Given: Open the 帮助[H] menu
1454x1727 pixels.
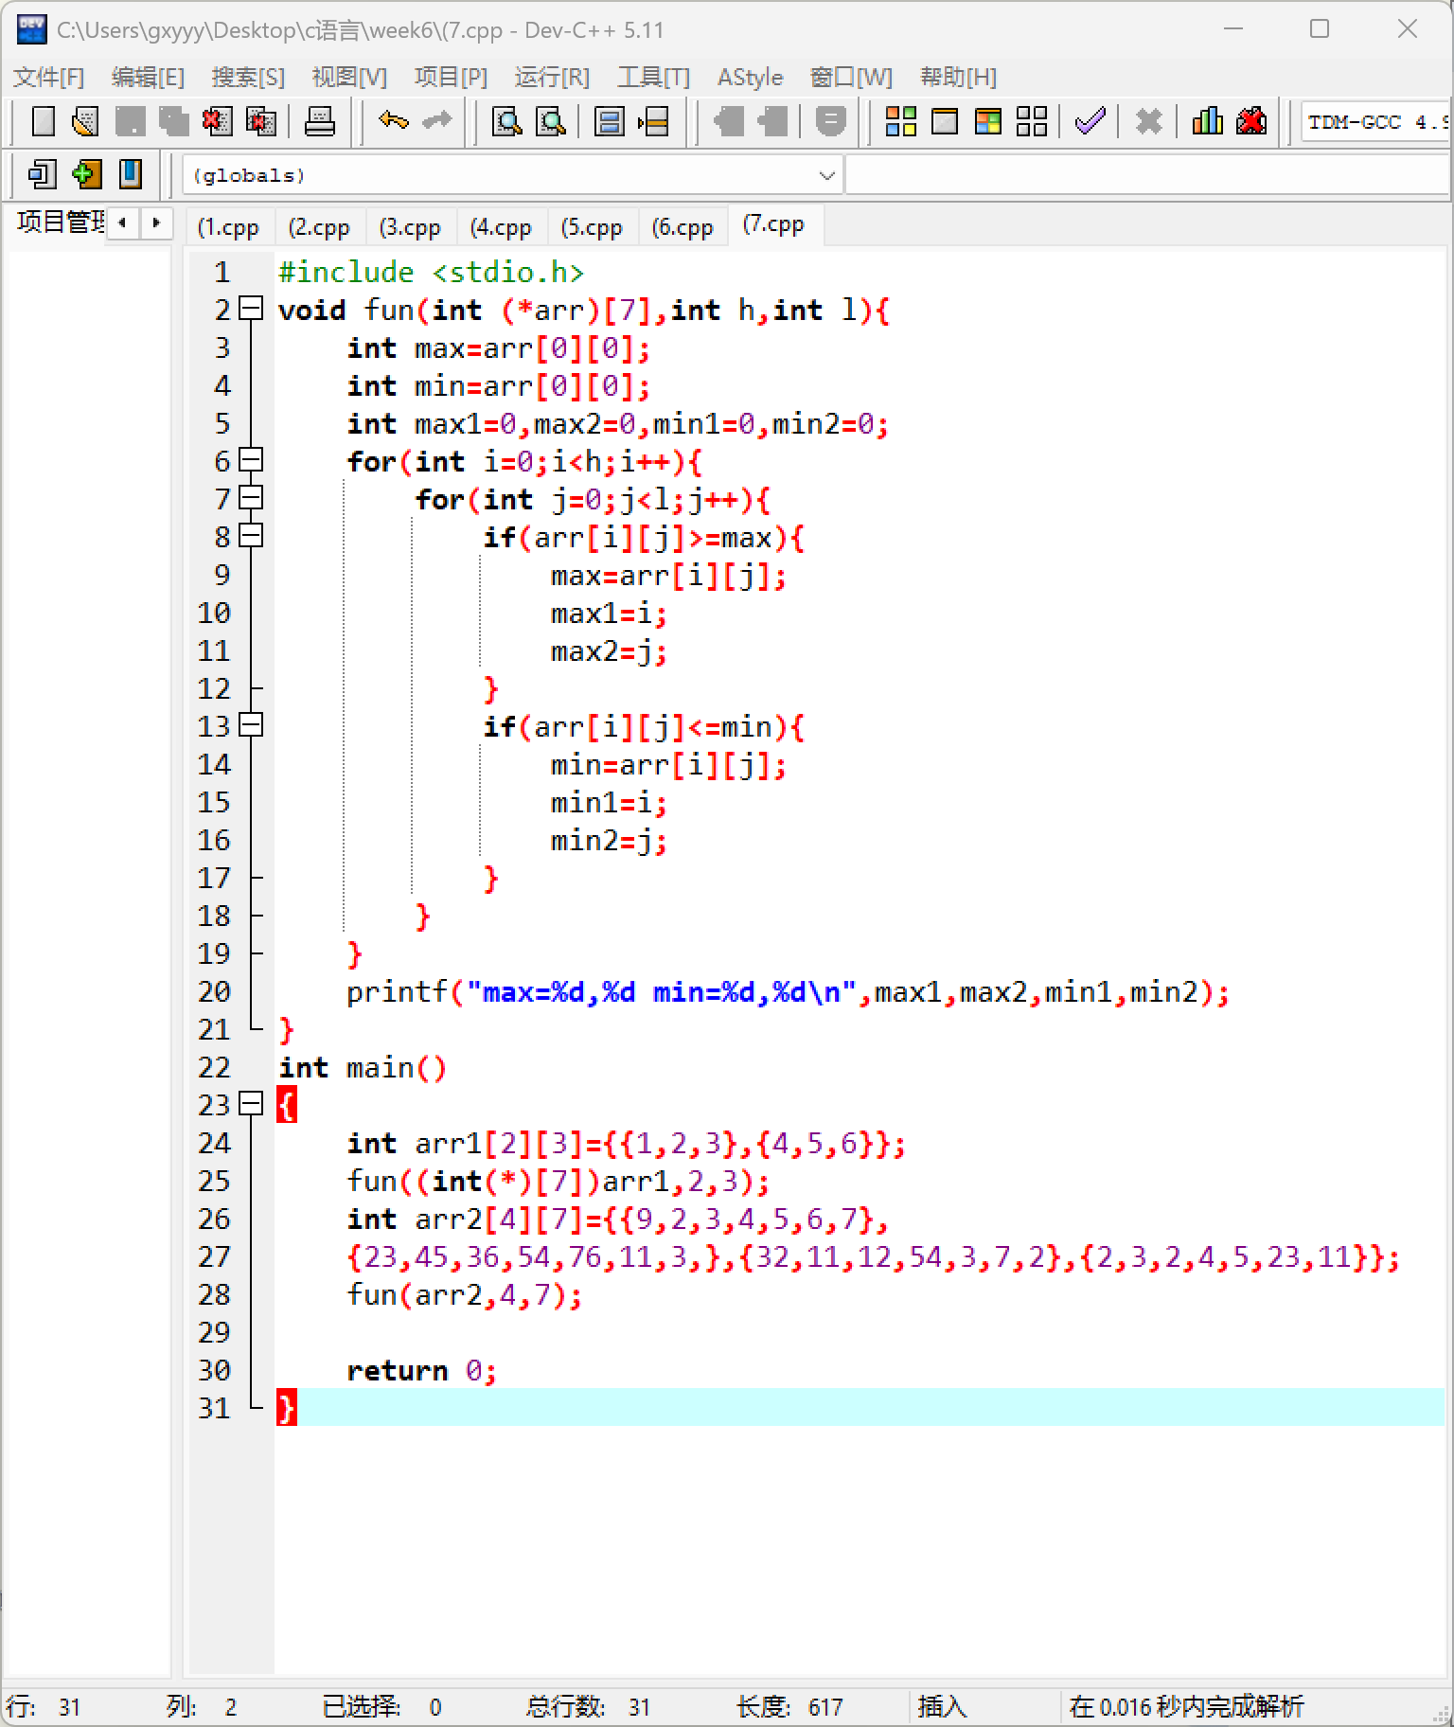Looking at the screenshot, I should [958, 77].
